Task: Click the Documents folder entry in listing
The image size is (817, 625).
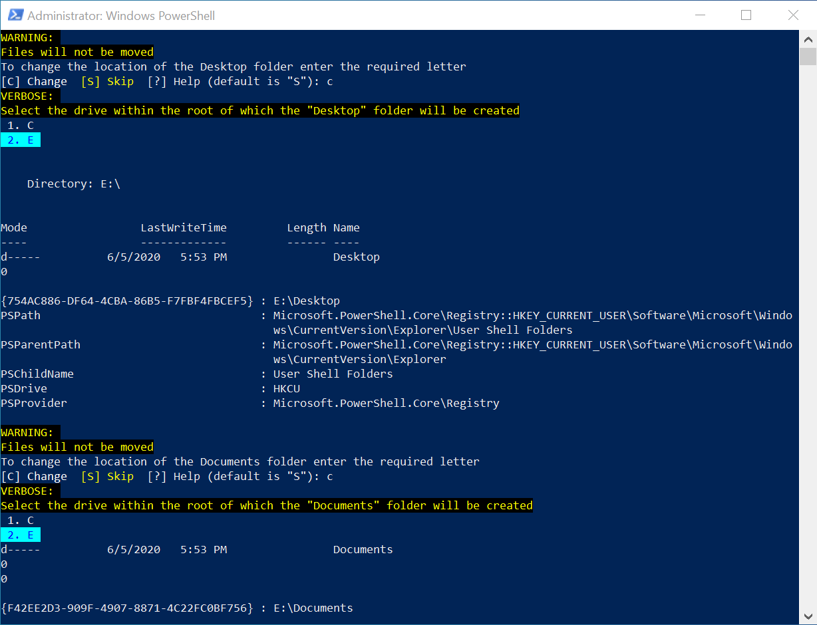Action: 363,549
